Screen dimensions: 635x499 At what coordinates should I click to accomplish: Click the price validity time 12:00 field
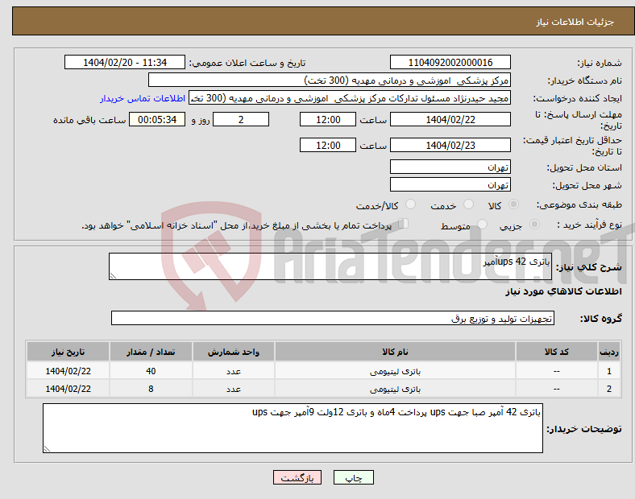pyautogui.click(x=328, y=145)
